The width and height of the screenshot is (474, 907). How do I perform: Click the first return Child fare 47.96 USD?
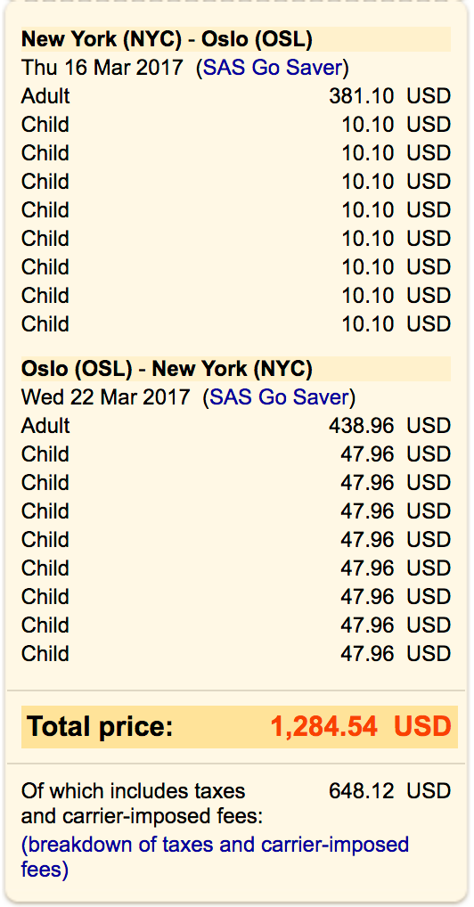(396, 454)
